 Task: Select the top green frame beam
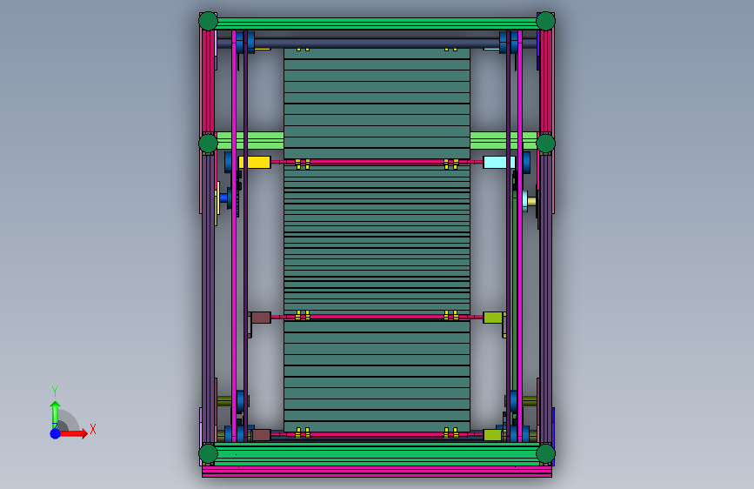coord(377,23)
